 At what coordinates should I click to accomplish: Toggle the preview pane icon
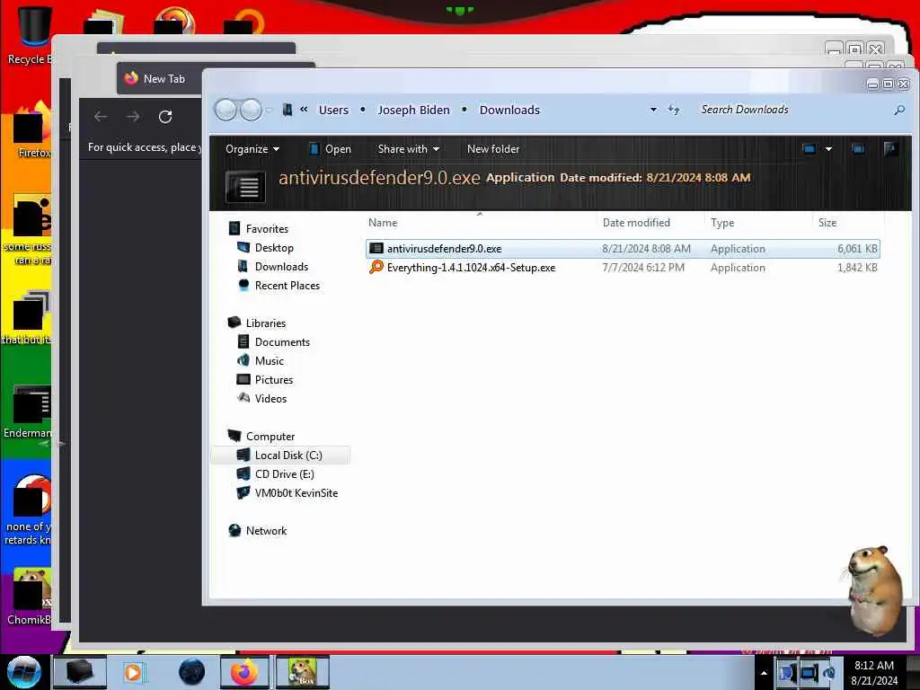[x=858, y=149]
